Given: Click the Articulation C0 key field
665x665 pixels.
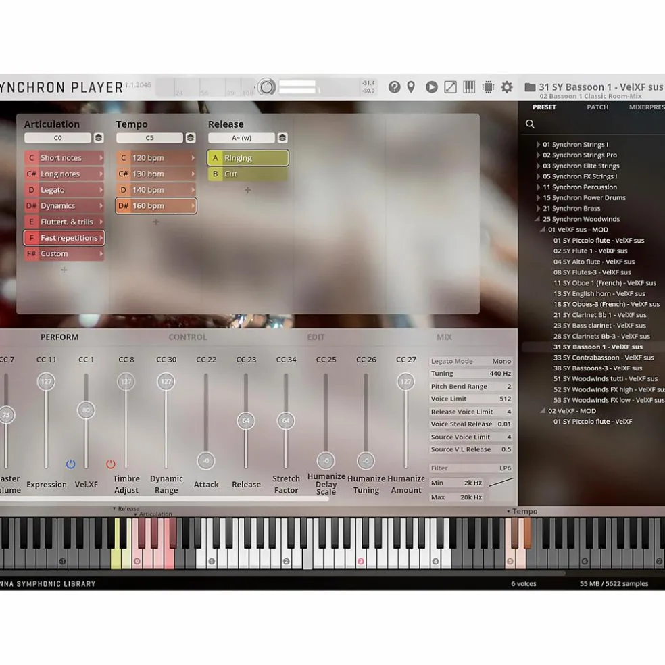Looking at the screenshot, I should click(57, 138).
